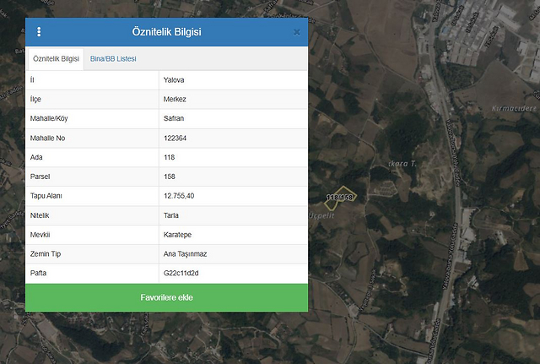Image resolution: width=540 pixels, height=364 pixels.
Task: Click the Mahalle No value 122364
Action: click(x=175, y=139)
